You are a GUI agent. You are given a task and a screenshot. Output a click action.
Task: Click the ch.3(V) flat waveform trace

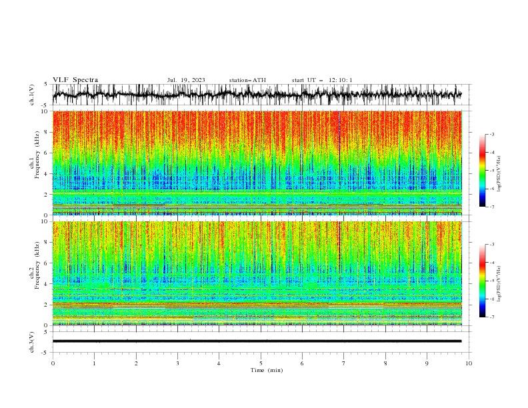[x=257, y=341]
